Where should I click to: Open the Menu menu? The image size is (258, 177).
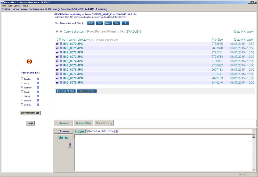pyautogui.click(x=4, y=6)
